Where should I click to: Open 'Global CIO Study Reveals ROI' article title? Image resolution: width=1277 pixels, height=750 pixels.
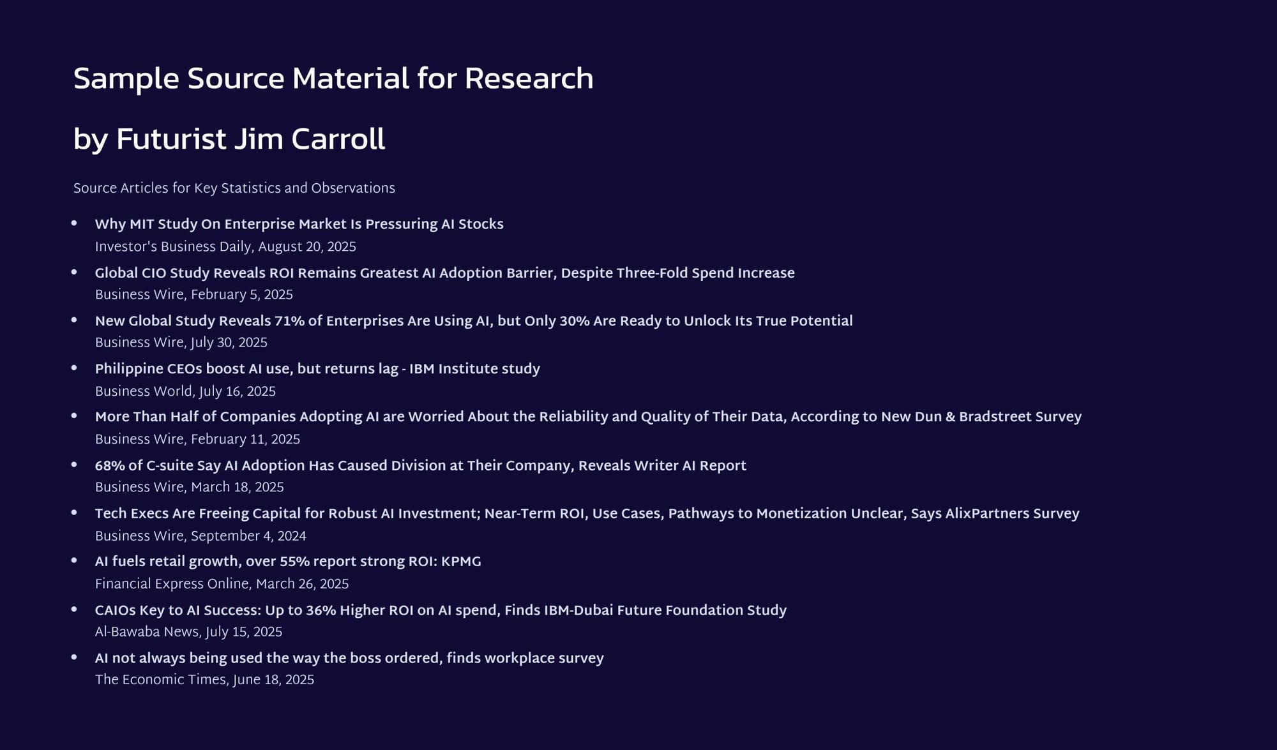click(x=444, y=273)
